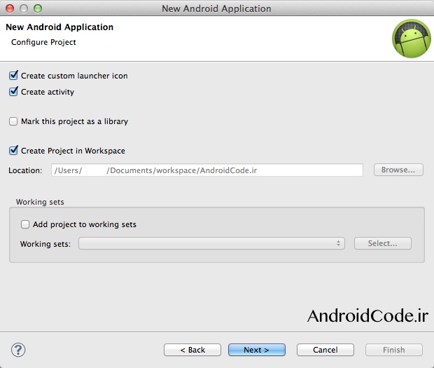Click the Finish button
The height and width of the screenshot is (368, 434).
click(393, 350)
